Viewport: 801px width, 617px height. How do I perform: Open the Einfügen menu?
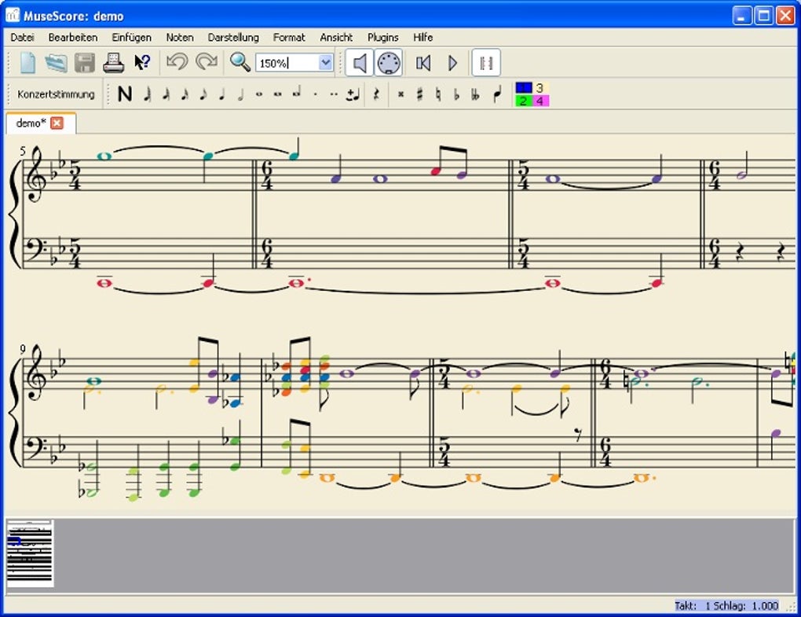pos(132,37)
